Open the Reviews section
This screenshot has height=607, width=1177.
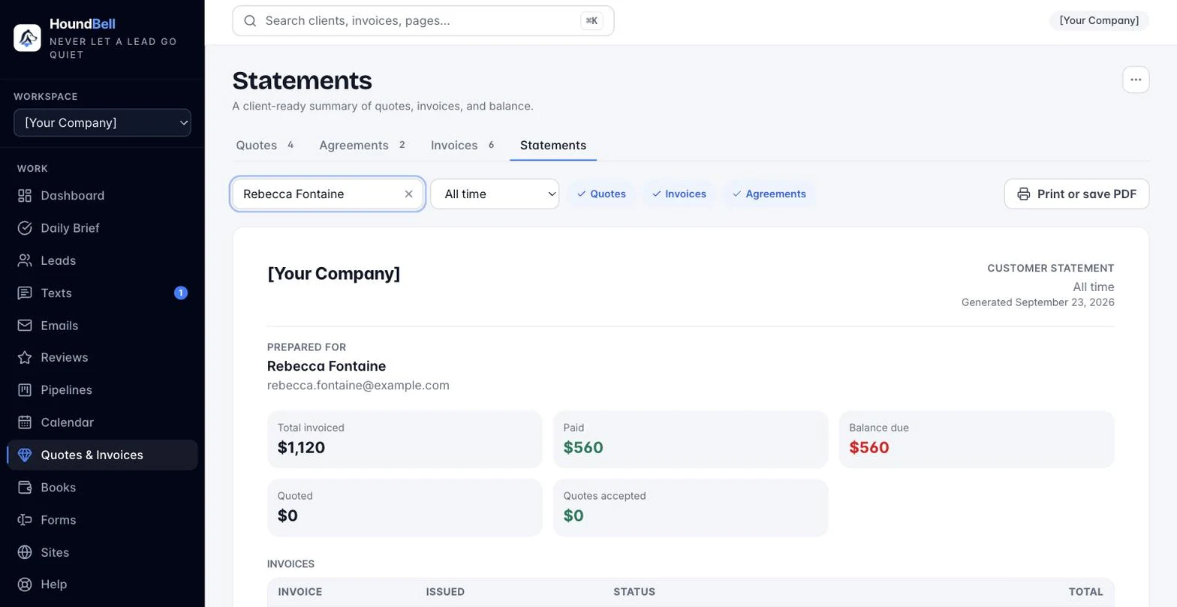102,357
